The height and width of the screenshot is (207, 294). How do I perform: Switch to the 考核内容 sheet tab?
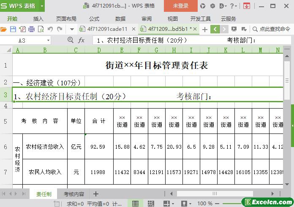74,194
